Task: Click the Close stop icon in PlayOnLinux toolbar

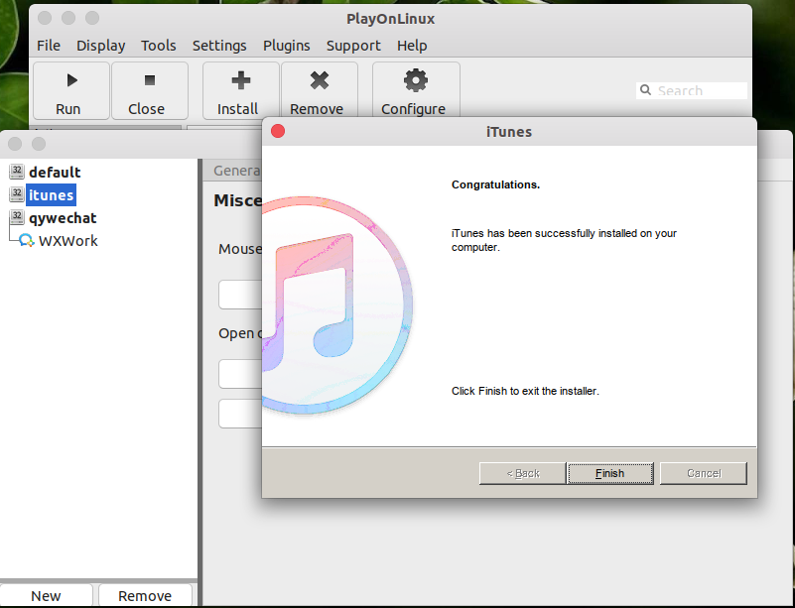Action: pyautogui.click(x=150, y=80)
